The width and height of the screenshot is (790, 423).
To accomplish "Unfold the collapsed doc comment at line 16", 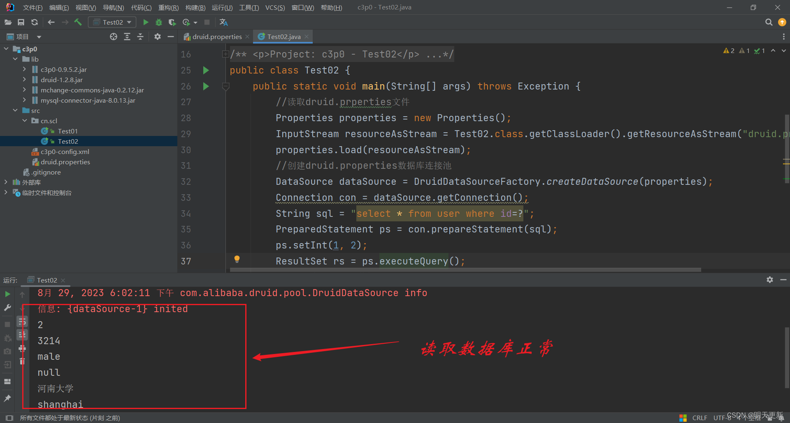I will pos(225,54).
